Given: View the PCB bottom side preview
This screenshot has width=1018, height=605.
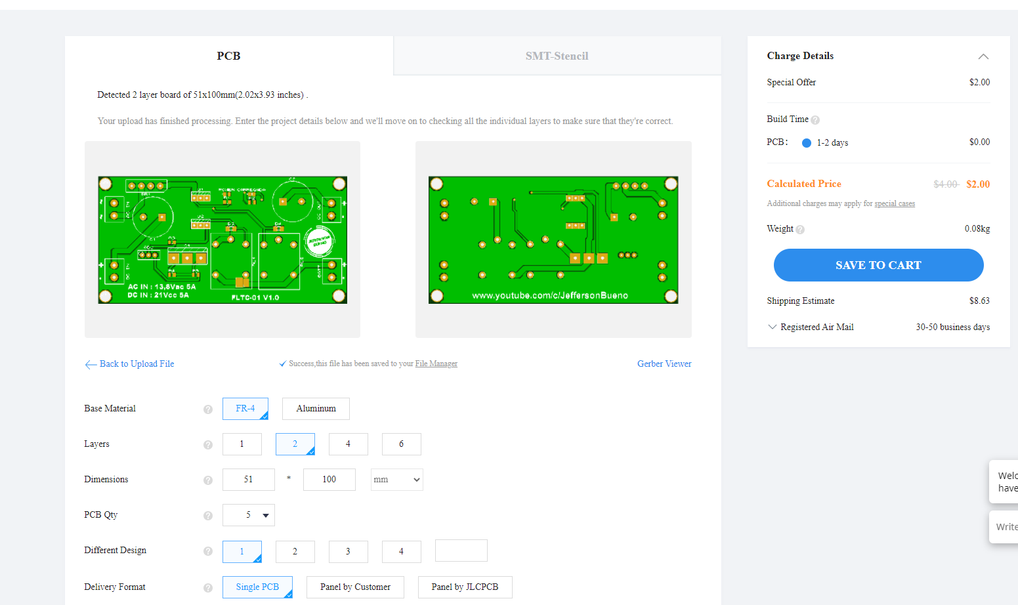Looking at the screenshot, I should pos(553,240).
